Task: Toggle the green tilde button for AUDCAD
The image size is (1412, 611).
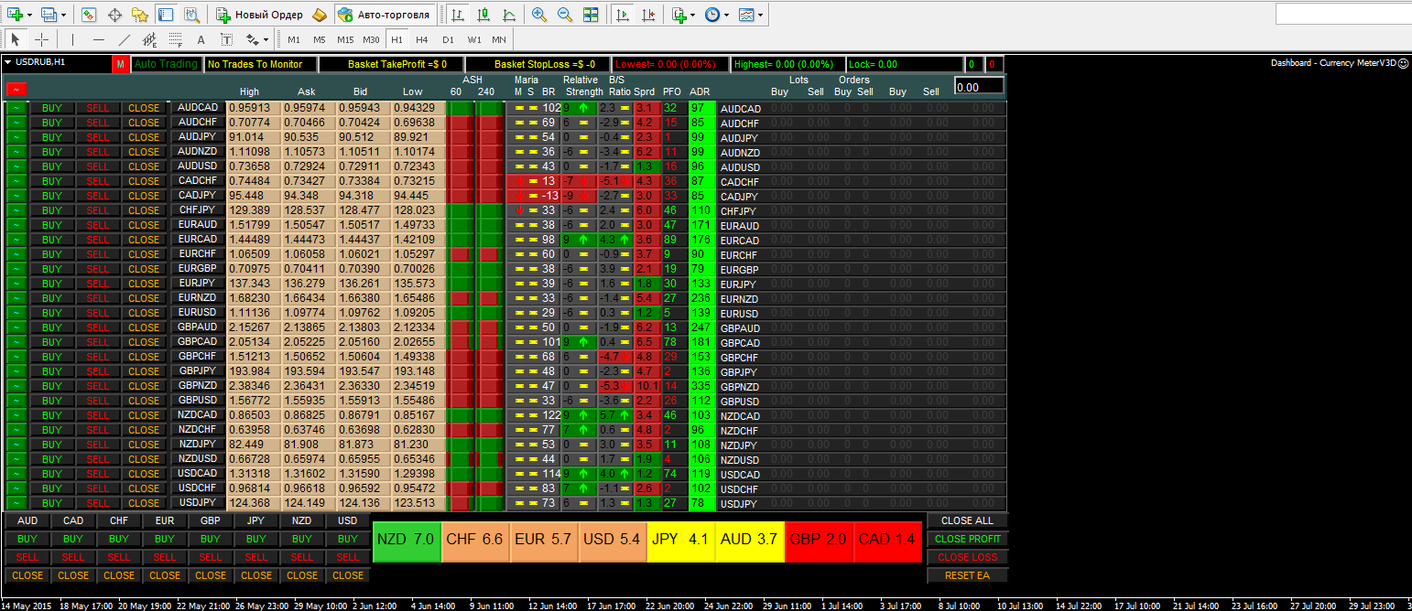Action: 17,108
